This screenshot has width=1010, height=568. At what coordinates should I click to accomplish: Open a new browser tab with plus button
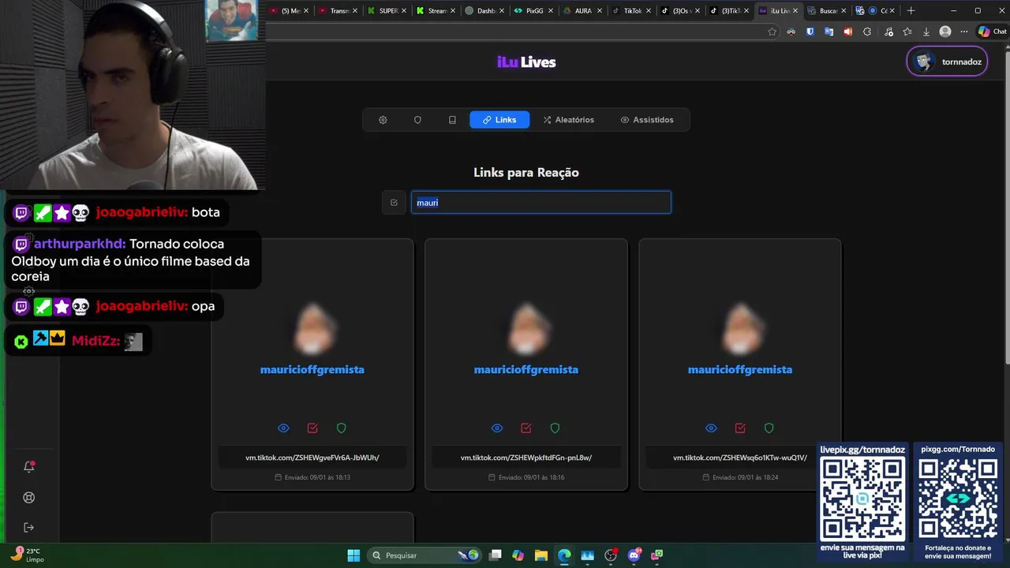(x=911, y=11)
